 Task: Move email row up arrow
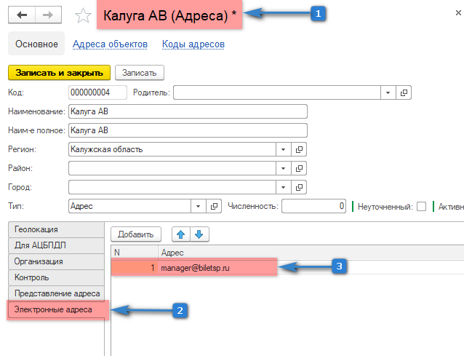point(181,234)
